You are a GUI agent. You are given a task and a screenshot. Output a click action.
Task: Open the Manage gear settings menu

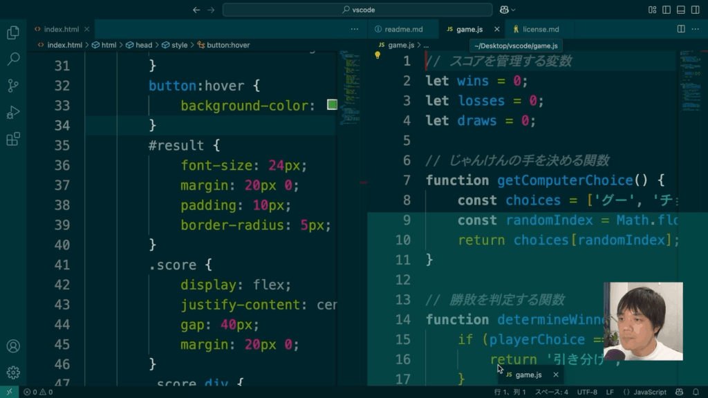(x=12, y=372)
